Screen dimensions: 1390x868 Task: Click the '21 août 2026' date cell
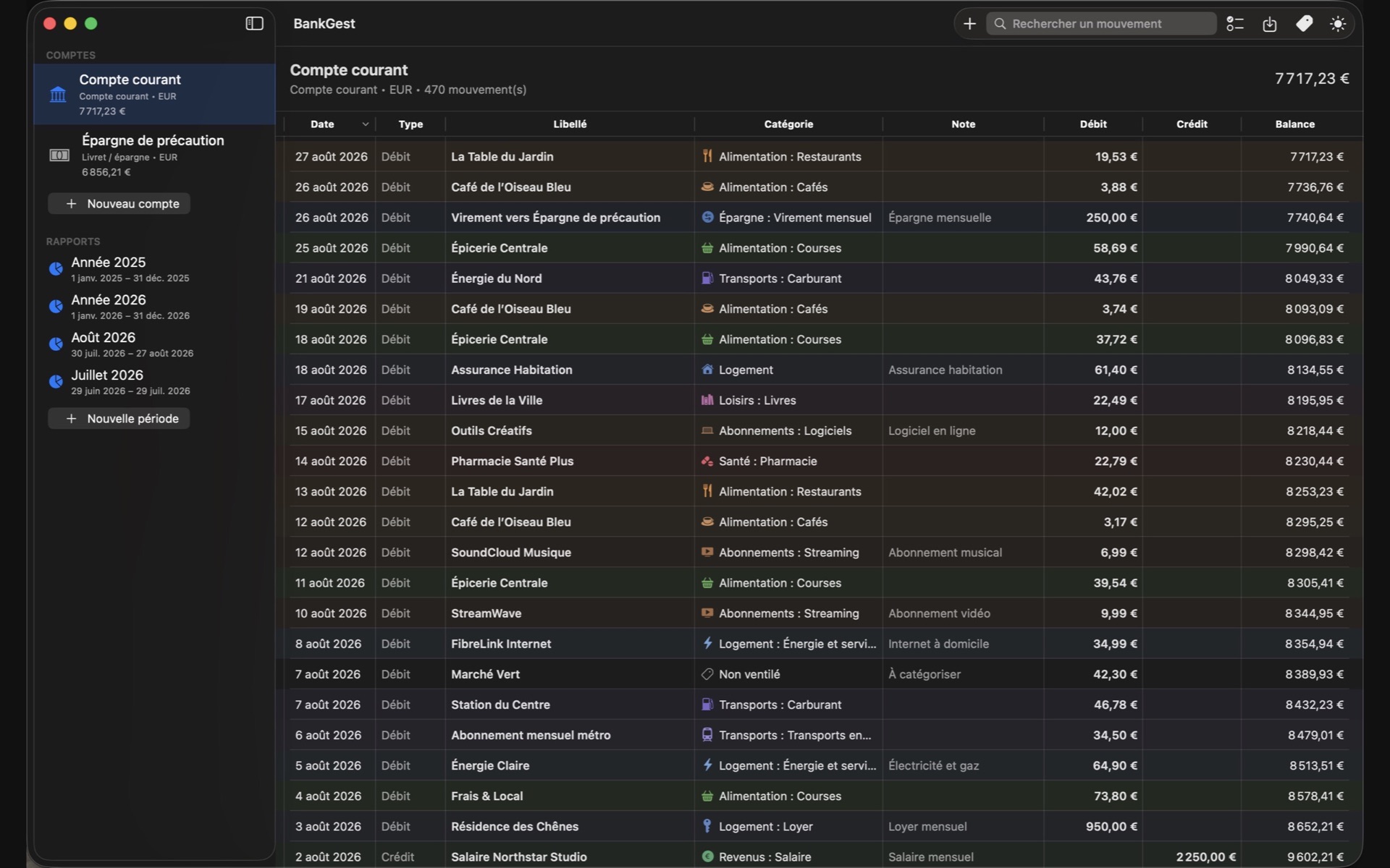331,278
